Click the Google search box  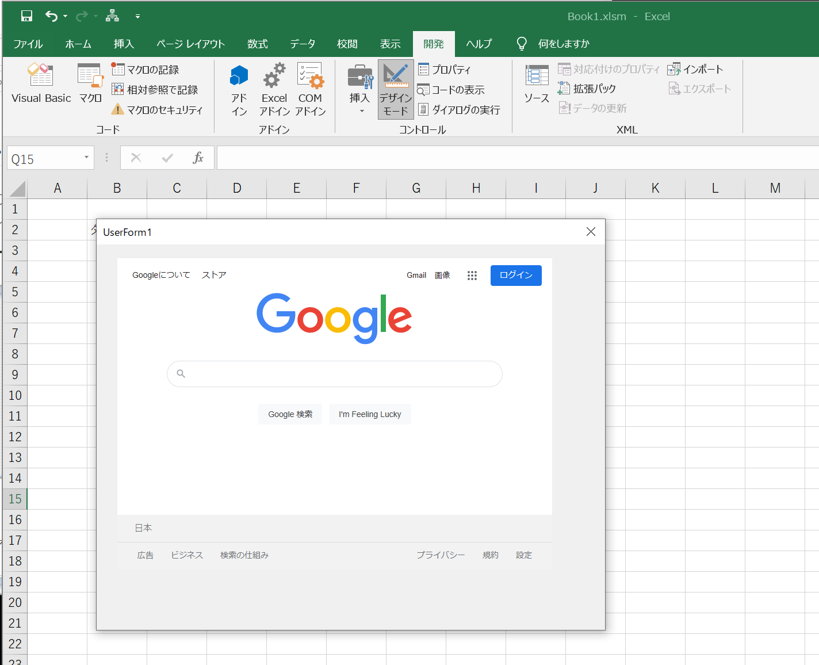(x=335, y=374)
